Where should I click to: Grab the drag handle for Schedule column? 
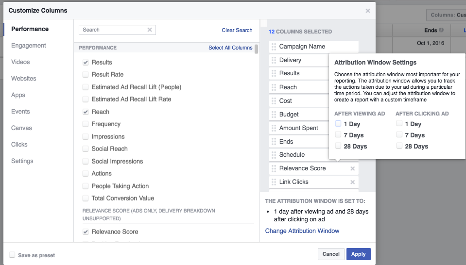coord(274,155)
